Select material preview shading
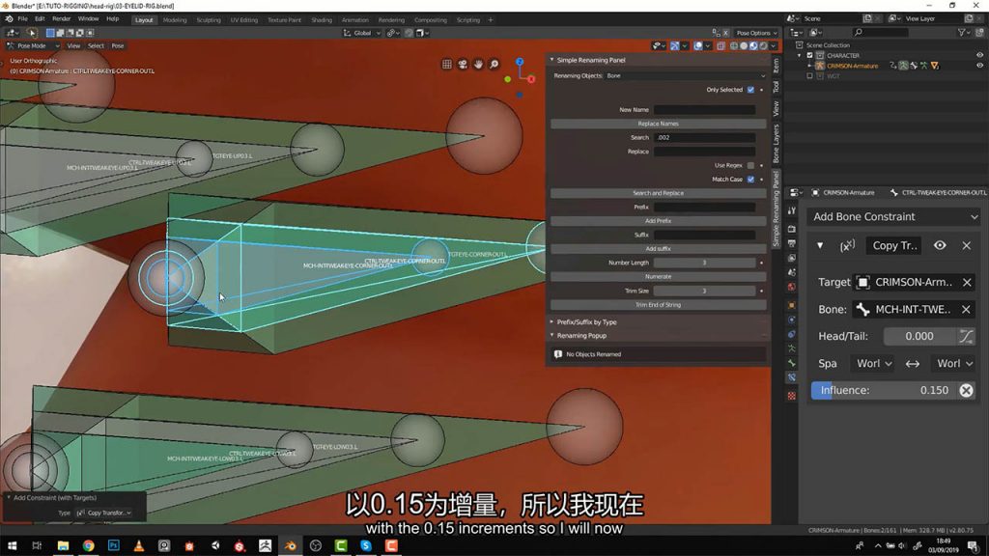Viewport: 989px width, 556px height. point(753,46)
